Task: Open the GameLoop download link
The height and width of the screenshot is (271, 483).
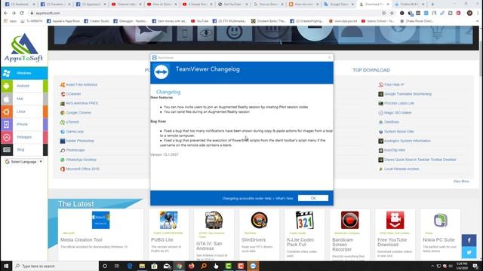Action: tap(75, 132)
